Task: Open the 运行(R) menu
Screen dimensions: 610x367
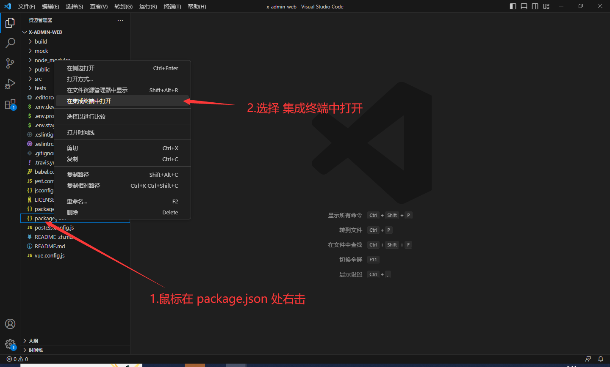Action: tap(148, 6)
